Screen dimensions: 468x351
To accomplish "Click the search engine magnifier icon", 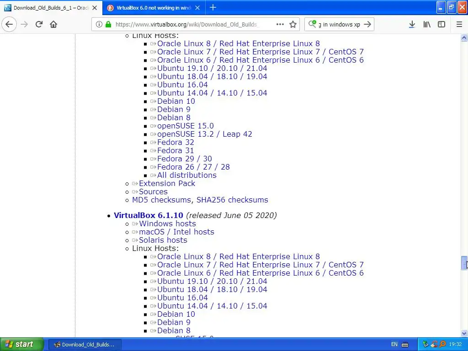I will (x=312, y=24).
